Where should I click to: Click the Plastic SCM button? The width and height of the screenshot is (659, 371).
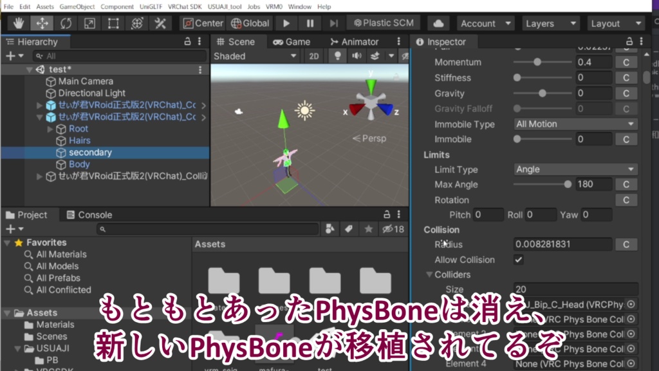[383, 22]
